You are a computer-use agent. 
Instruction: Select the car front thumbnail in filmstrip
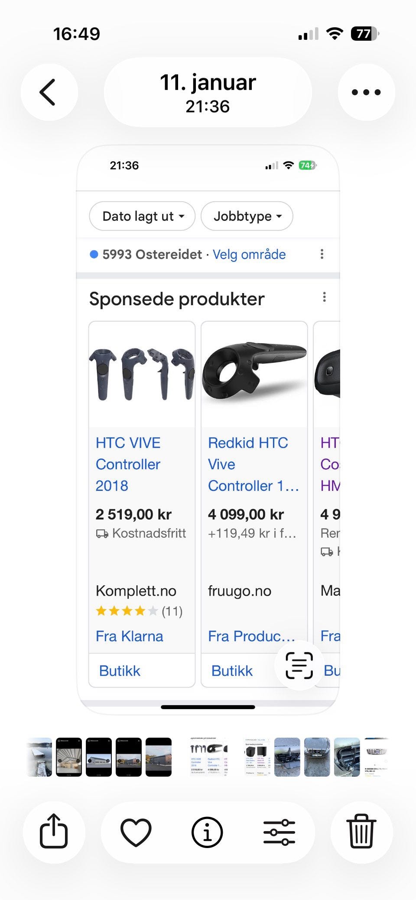coord(317,757)
